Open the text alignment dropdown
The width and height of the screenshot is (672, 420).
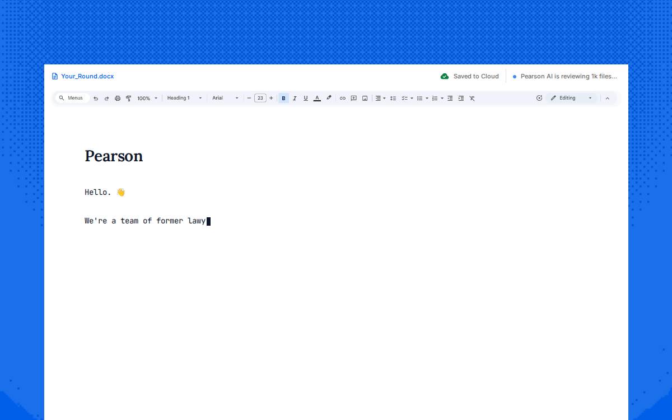coord(380,98)
